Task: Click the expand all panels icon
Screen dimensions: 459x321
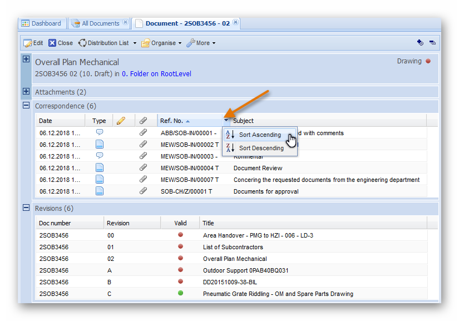Action: point(420,43)
